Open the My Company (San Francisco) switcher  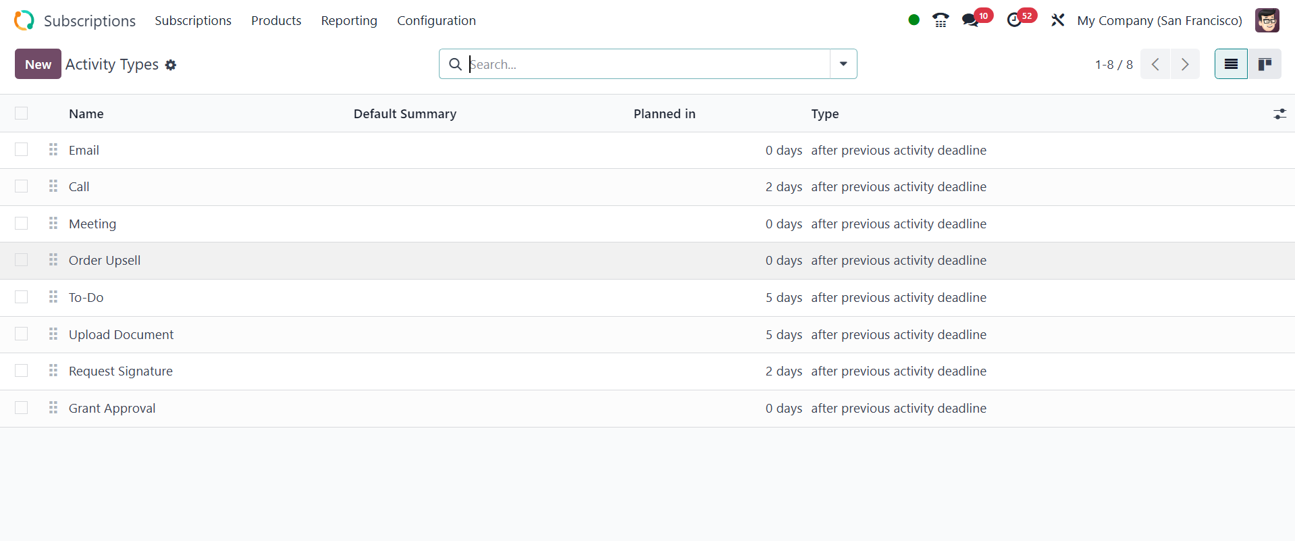tap(1159, 20)
